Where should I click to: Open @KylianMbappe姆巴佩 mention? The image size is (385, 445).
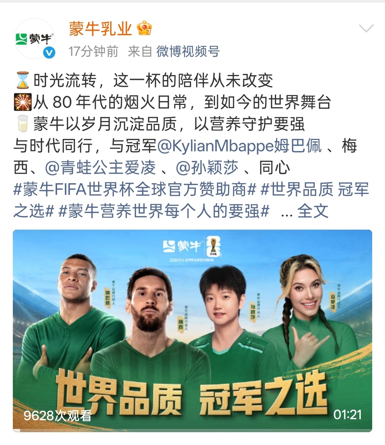click(x=239, y=146)
